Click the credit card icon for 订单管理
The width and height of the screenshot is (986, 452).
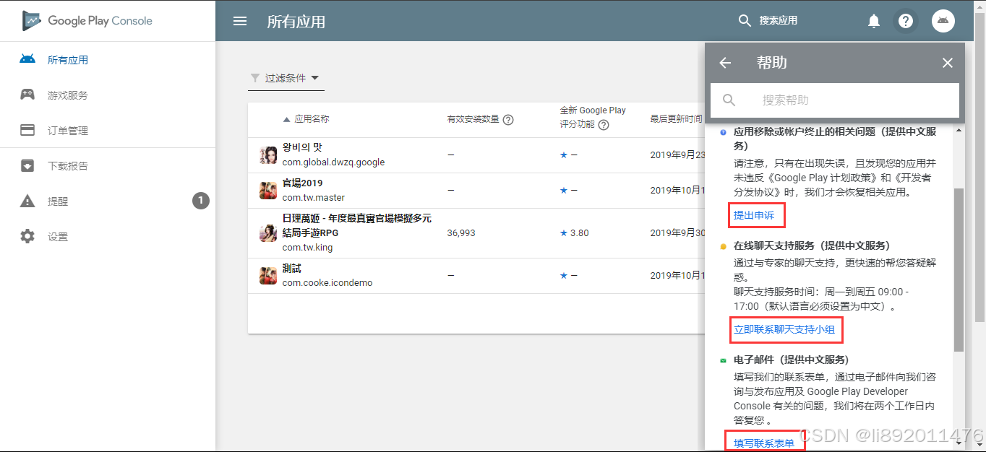pyautogui.click(x=27, y=130)
